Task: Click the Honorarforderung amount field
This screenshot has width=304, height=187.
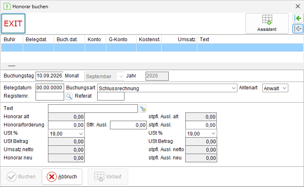Action: (66, 125)
